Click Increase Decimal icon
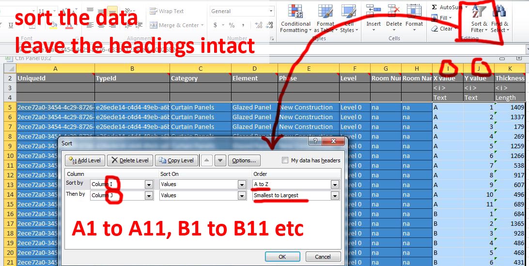The image size is (529, 266). pyautogui.click(x=259, y=25)
